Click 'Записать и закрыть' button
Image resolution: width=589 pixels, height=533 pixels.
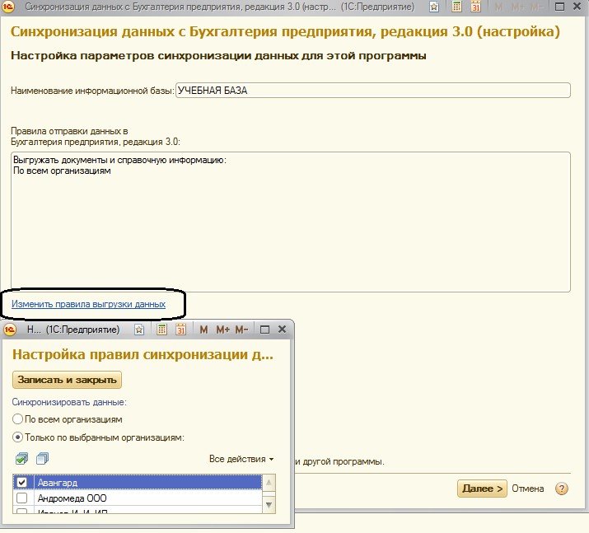click(68, 380)
